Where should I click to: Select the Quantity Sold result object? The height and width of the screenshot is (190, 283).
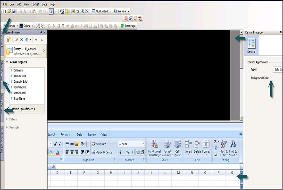(20, 82)
